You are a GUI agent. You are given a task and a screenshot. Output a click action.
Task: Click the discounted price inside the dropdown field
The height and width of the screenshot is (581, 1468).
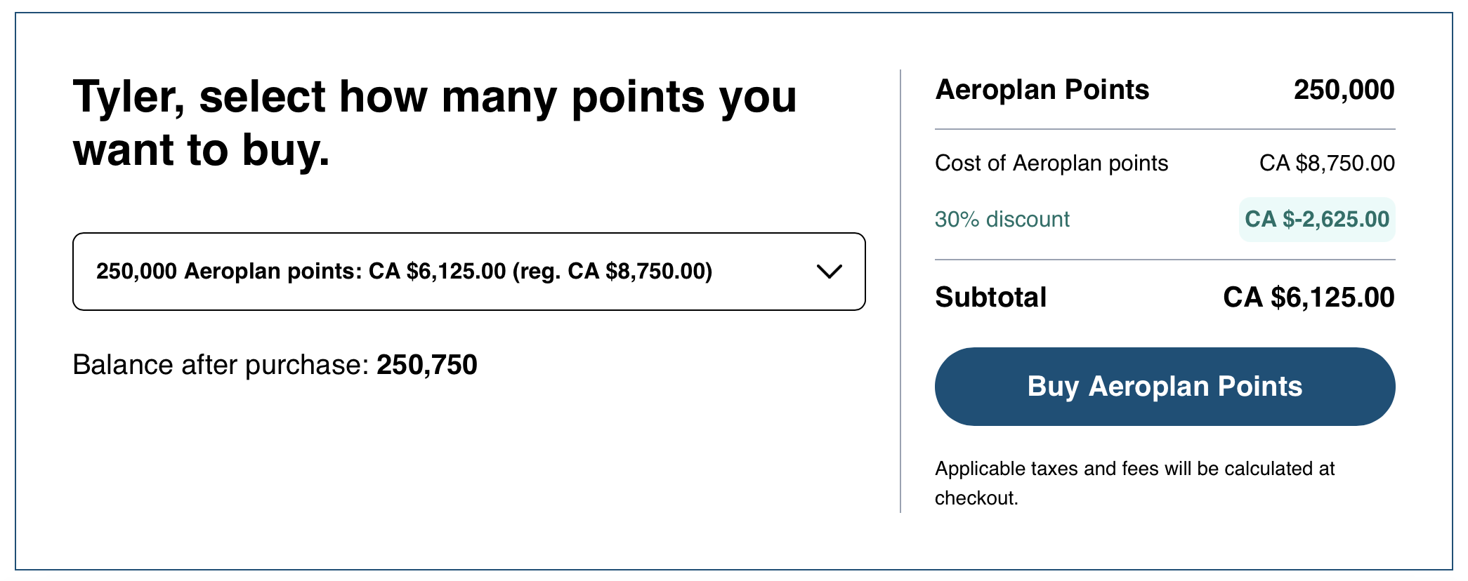[x=435, y=271]
